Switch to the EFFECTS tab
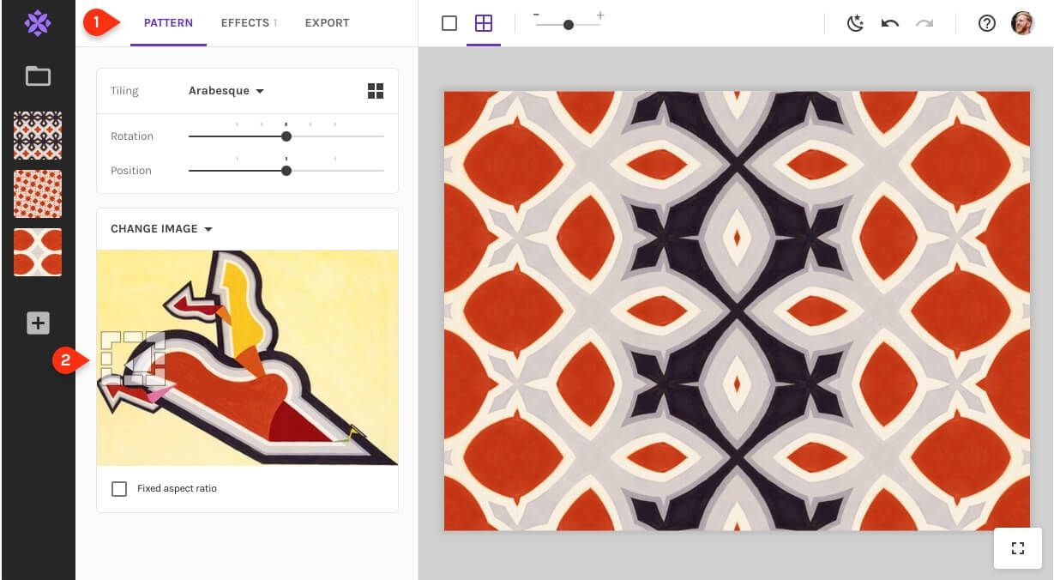 coord(249,23)
